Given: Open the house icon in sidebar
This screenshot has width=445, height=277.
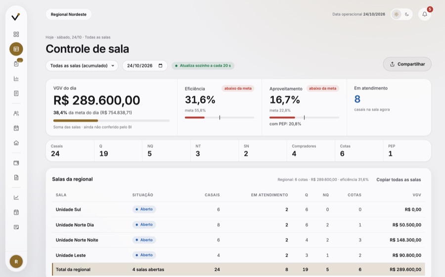Looking at the screenshot, I should click(16, 143).
